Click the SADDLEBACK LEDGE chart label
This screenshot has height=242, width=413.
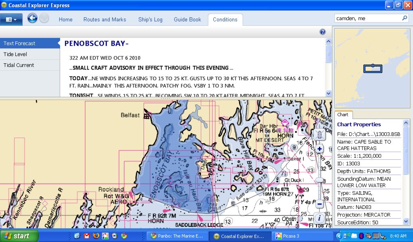coord(199,225)
